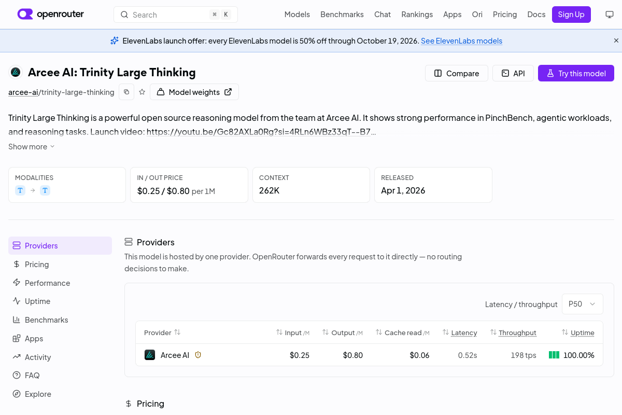Toggle the display theme monitor icon
The height and width of the screenshot is (415, 622).
(x=610, y=15)
